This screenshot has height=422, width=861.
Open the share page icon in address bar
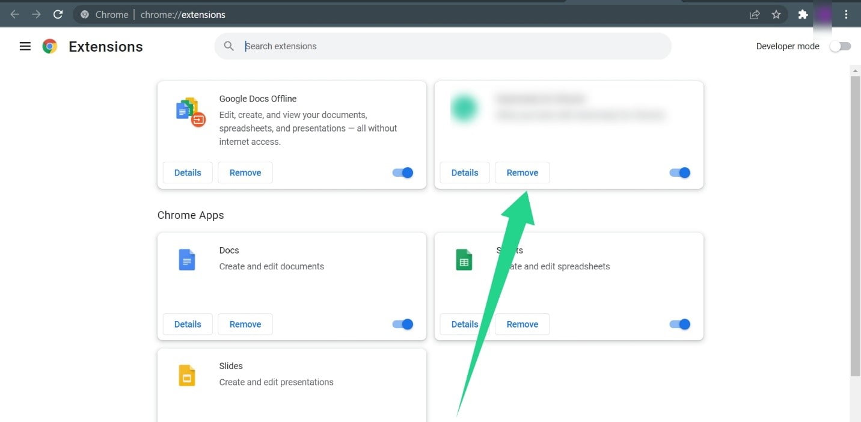[x=755, y=14]
